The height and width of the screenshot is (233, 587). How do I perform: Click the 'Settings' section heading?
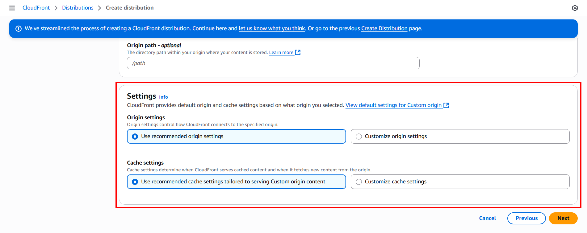(x=141, y=96)
